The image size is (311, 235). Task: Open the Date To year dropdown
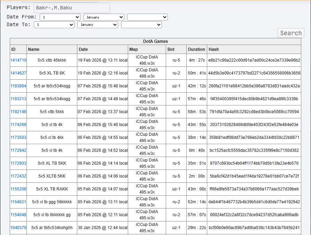click(x=141, y=25)
